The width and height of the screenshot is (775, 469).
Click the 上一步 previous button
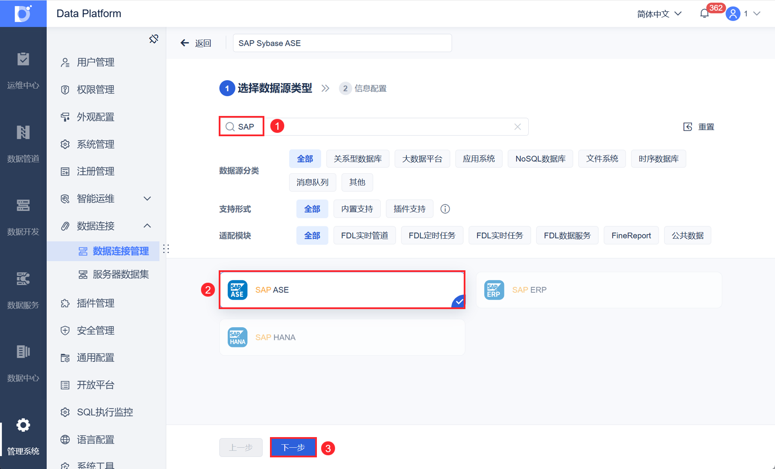point(241,447)
